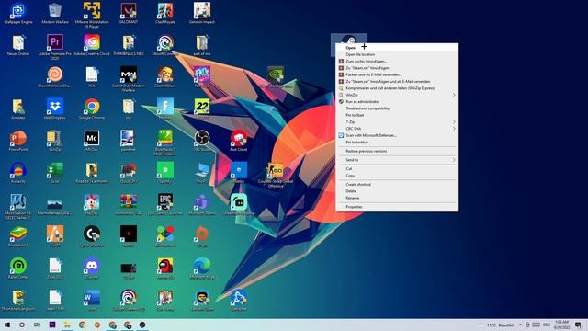Open the Epic Games Launcher shortcut
The width and height of the screenshot is (588, 331).
pyautogui.click(x=165, y=204)
